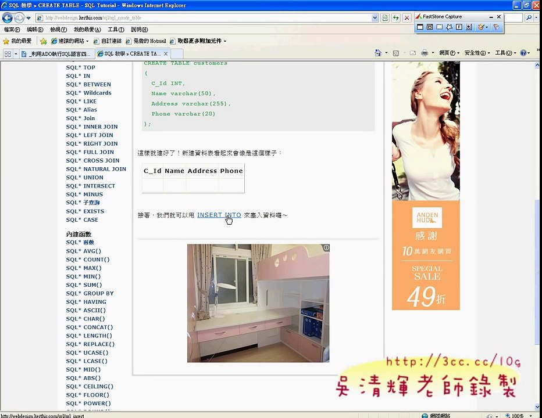542x418 pixels.
Task: Minimize the FastStone Capture panel
Action: click(491, 17)
